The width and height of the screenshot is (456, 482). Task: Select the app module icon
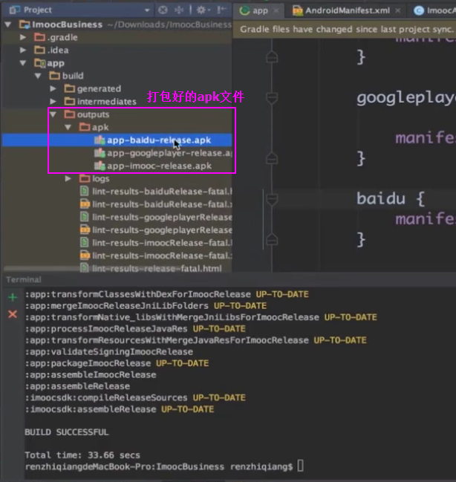tap(40, 63)
